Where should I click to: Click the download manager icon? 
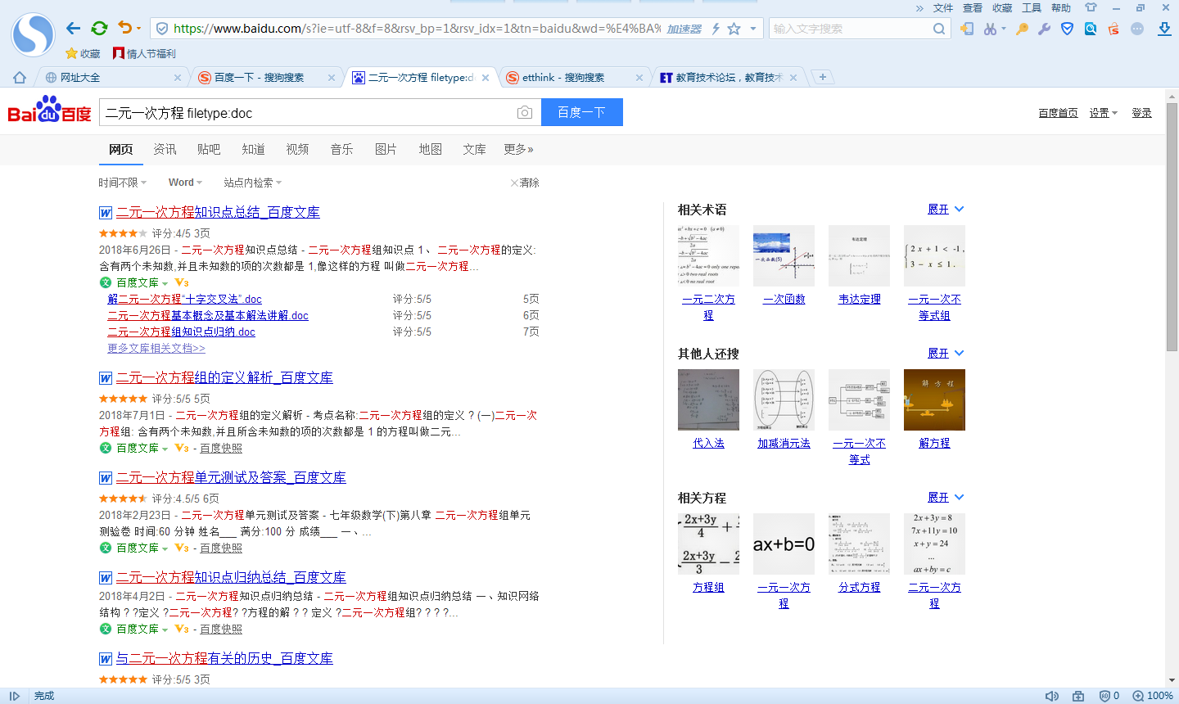click(1164, 29)
